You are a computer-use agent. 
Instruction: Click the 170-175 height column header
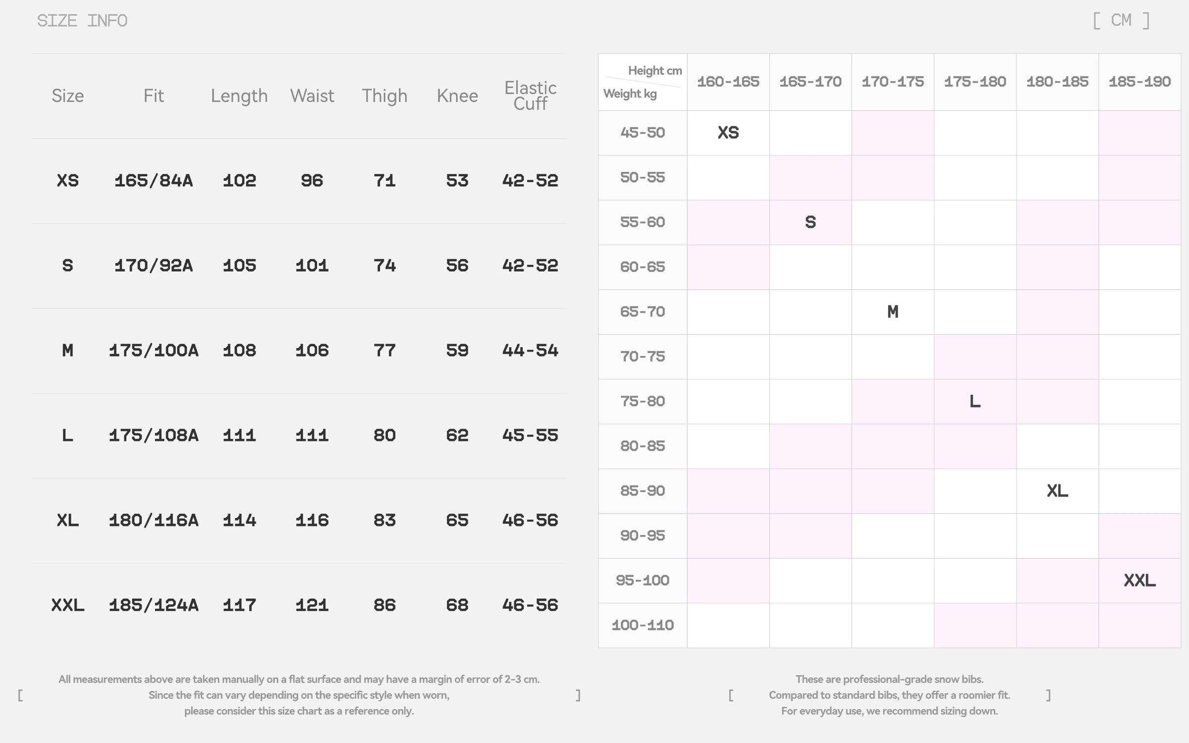tap(893, 82)
